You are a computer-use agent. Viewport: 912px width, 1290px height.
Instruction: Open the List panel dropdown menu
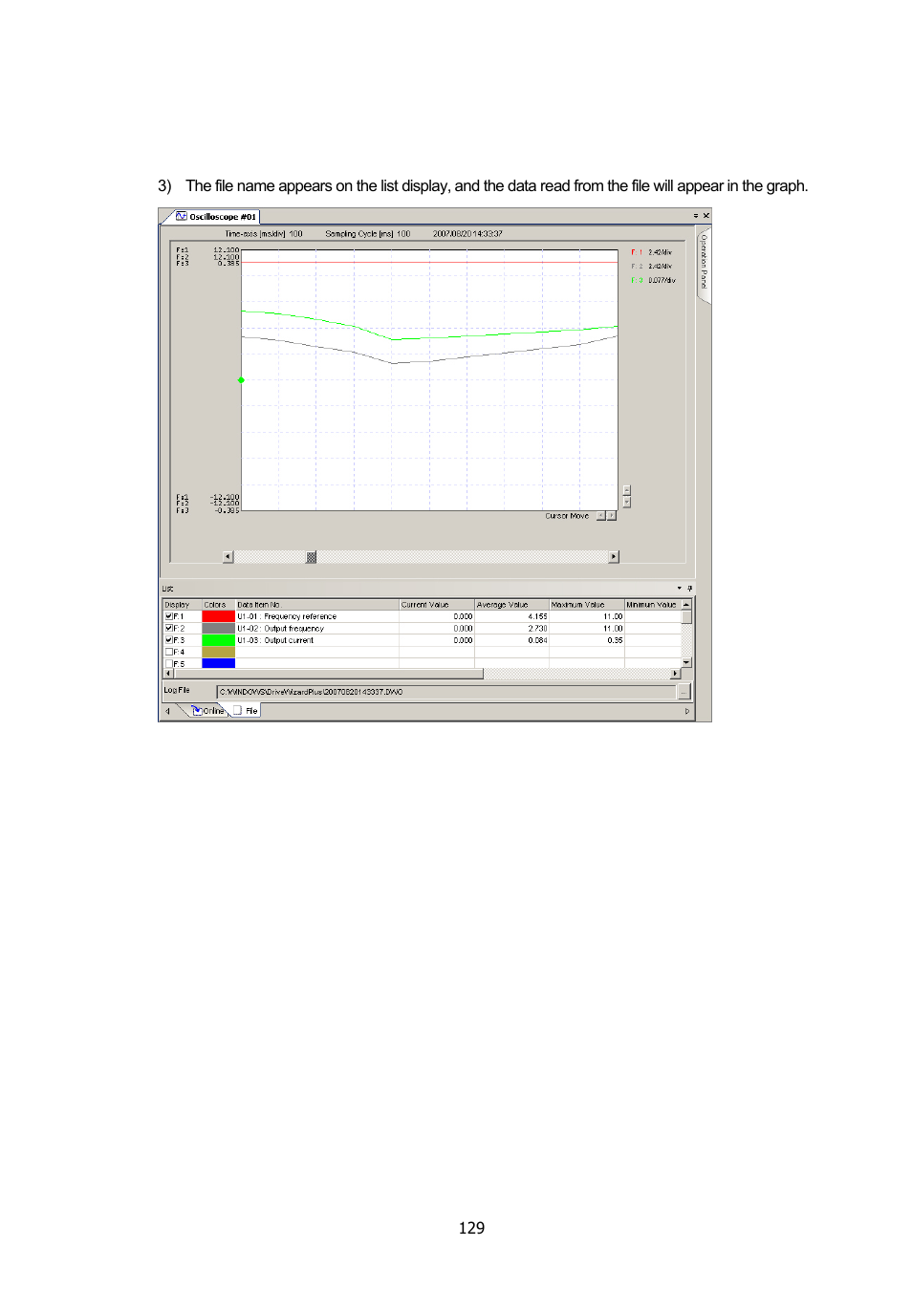click(680, 589)
